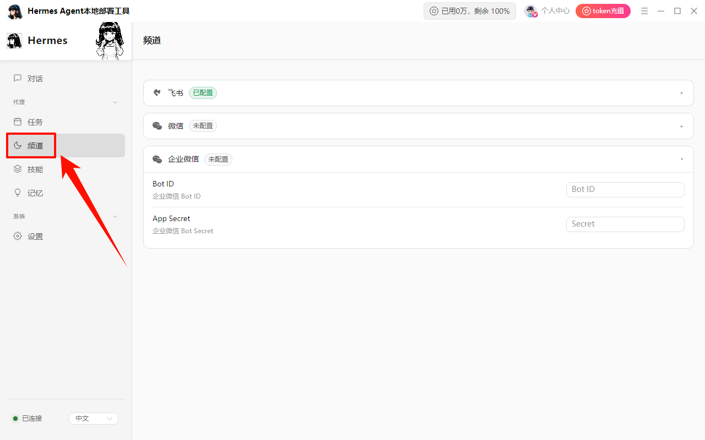Click the lightbulb icon beside 记忆
Image resolution: width=705 pixels, height=440 pixels.
tap(18, 193)
